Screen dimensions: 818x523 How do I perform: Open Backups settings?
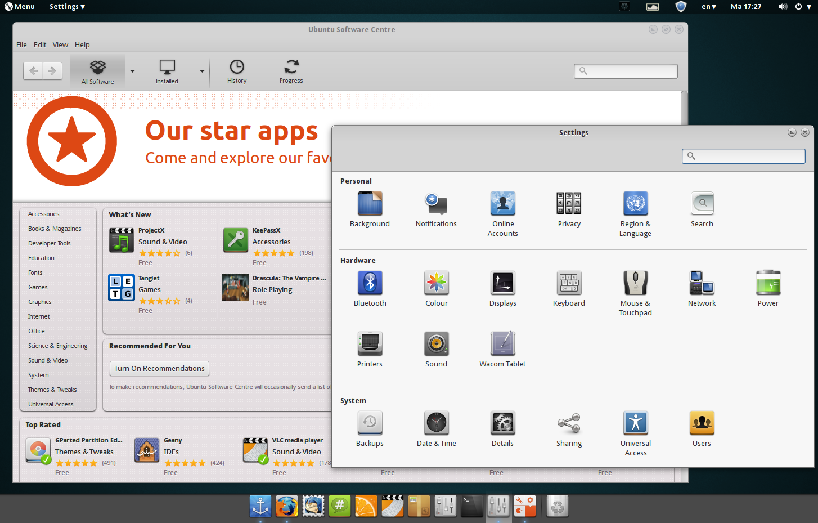pos(370,429)
